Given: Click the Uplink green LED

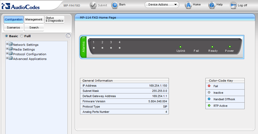Looking at the screenshot, I should point(180,47).
